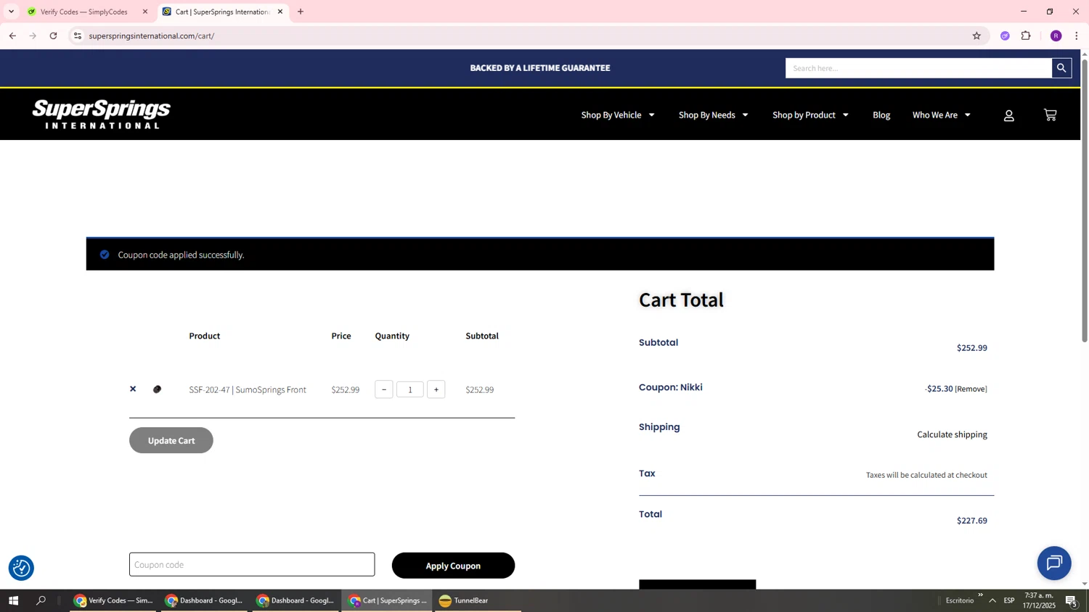Go back in browser history
1089x612 pixels.
12,36
